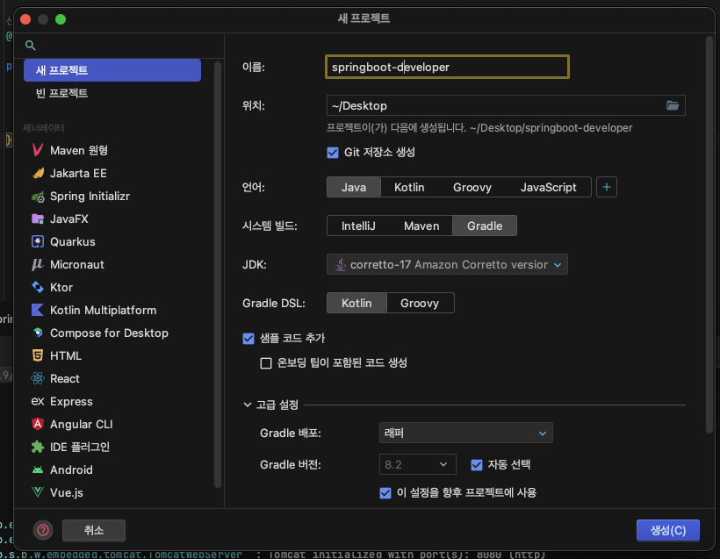Click the 생성(C) button
Image resolution: width=720 pixels, height=559 pixels.
[667, 530]
